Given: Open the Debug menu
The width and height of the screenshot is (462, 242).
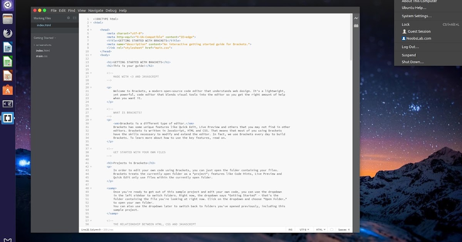Looking at the screenshot, I should (x=111, y=10).
